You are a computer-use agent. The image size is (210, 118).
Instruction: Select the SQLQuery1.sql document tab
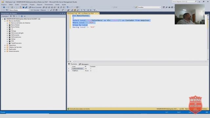tap(81, 13)
